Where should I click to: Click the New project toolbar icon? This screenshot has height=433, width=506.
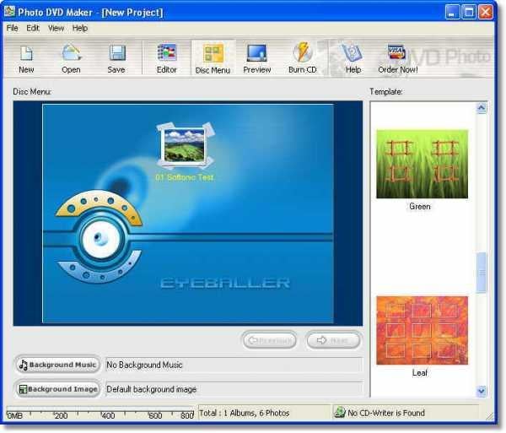(x=26, y=53)
